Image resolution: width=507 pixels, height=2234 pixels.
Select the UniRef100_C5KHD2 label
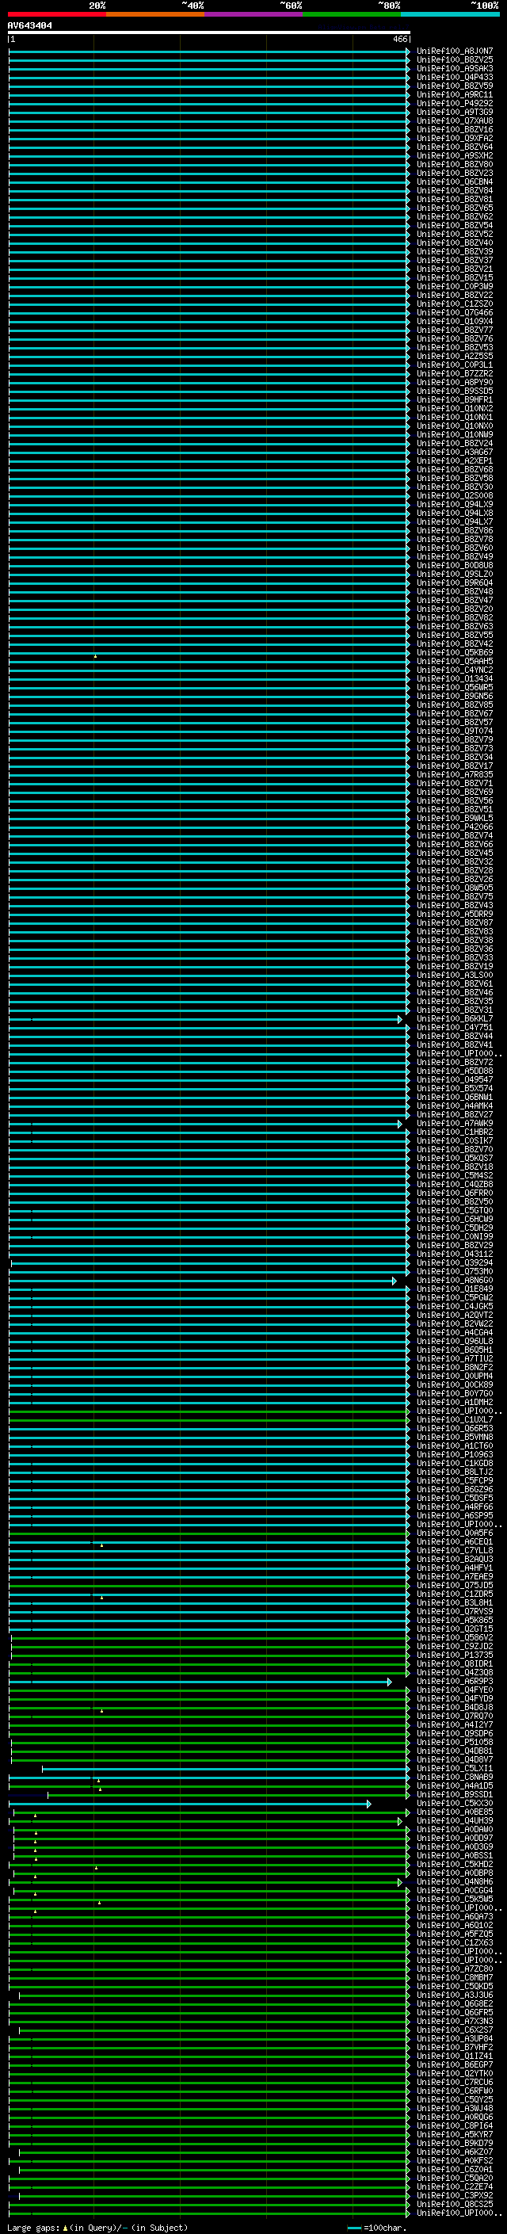[455, 1864]
